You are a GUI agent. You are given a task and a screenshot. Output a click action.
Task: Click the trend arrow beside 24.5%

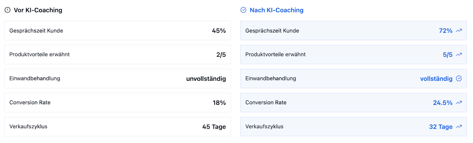tap(459, 103)
